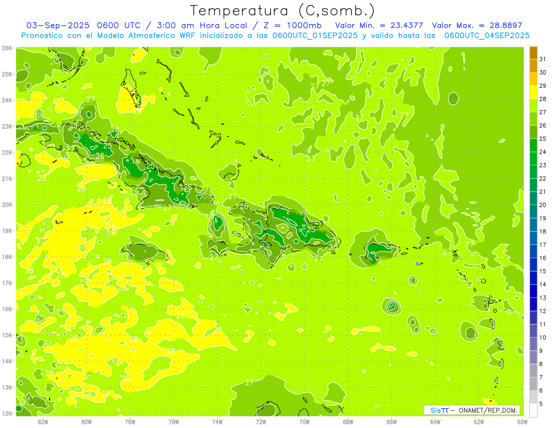555x428 pixels.
Task: Pick the purple swatch between 9 and 10
Action: coord(533,344)
